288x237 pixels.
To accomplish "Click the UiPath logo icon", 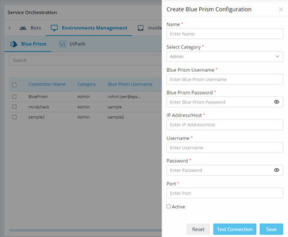I will [x=62, y=44].
